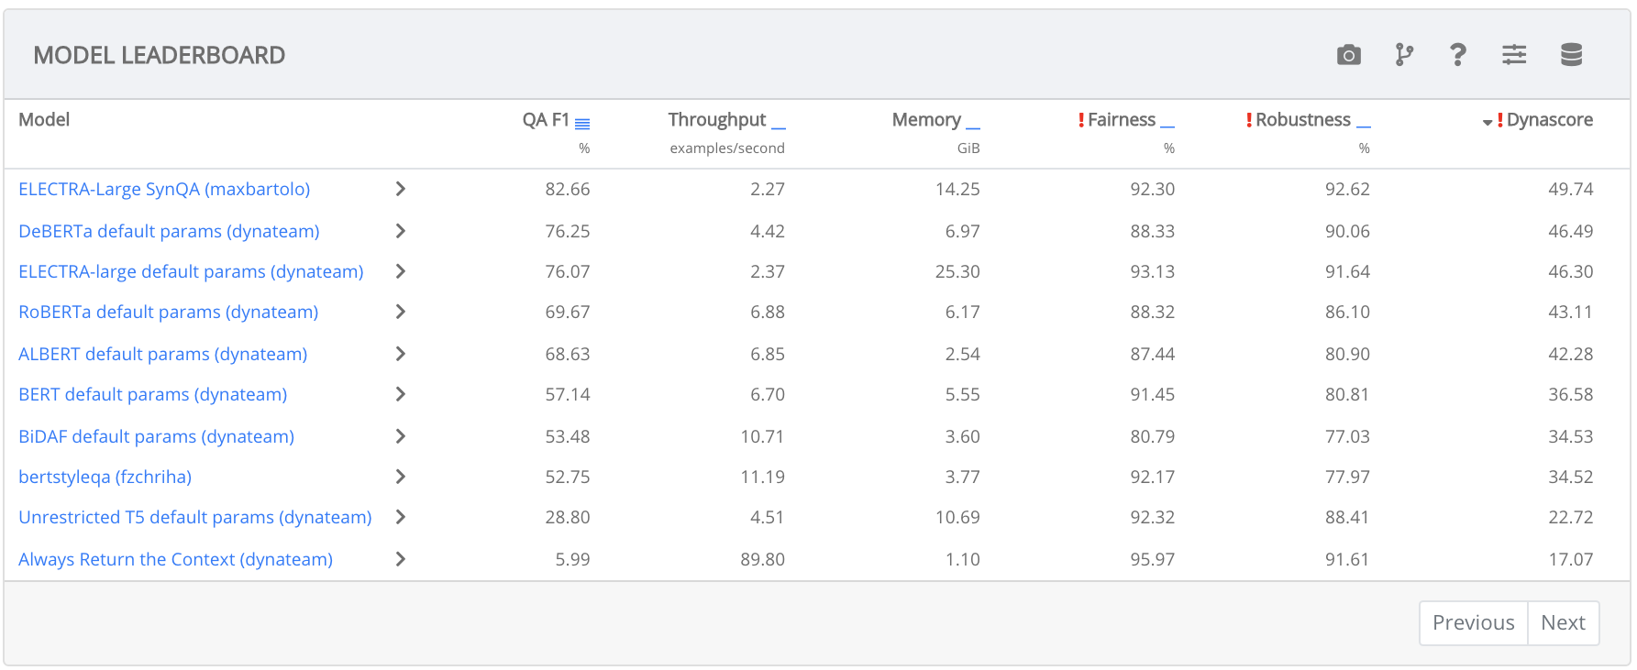Click the Fairness weight indicator
Viewport: 1637px width, 670px height.
pos(1167,126)
